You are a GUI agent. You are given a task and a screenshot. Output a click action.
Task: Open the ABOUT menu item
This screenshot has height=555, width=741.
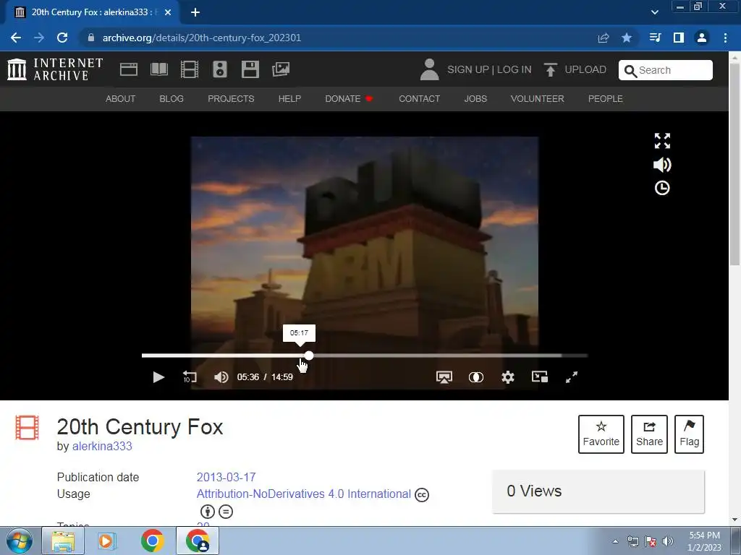121,98
